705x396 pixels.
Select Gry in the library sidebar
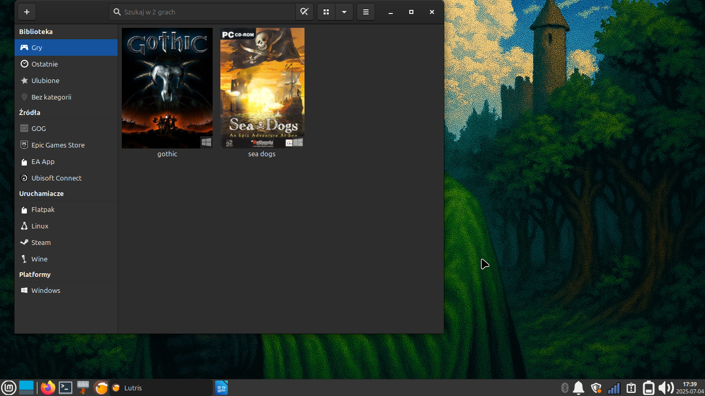[66, 47]
